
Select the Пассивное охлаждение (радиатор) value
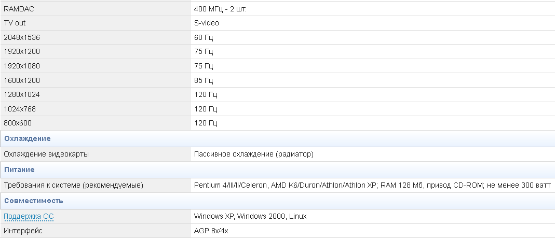pos(254,154)
